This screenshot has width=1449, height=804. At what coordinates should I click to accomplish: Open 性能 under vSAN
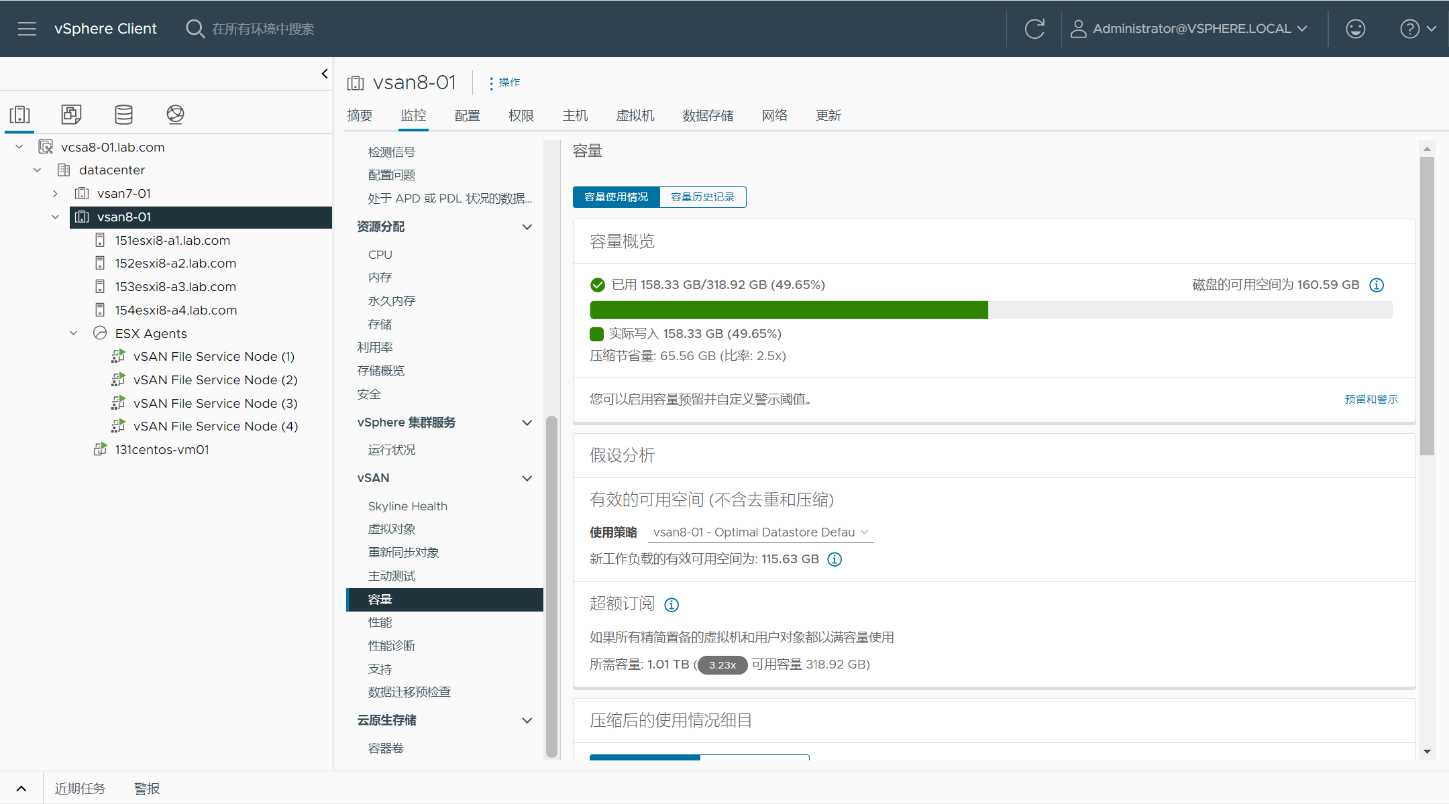[380, 623]
